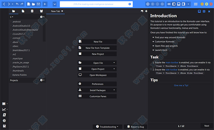The width and height of the screenshot is (214, 130).
Task: Dock the tutorial panel with first blue icon
Action: (199, 11)
